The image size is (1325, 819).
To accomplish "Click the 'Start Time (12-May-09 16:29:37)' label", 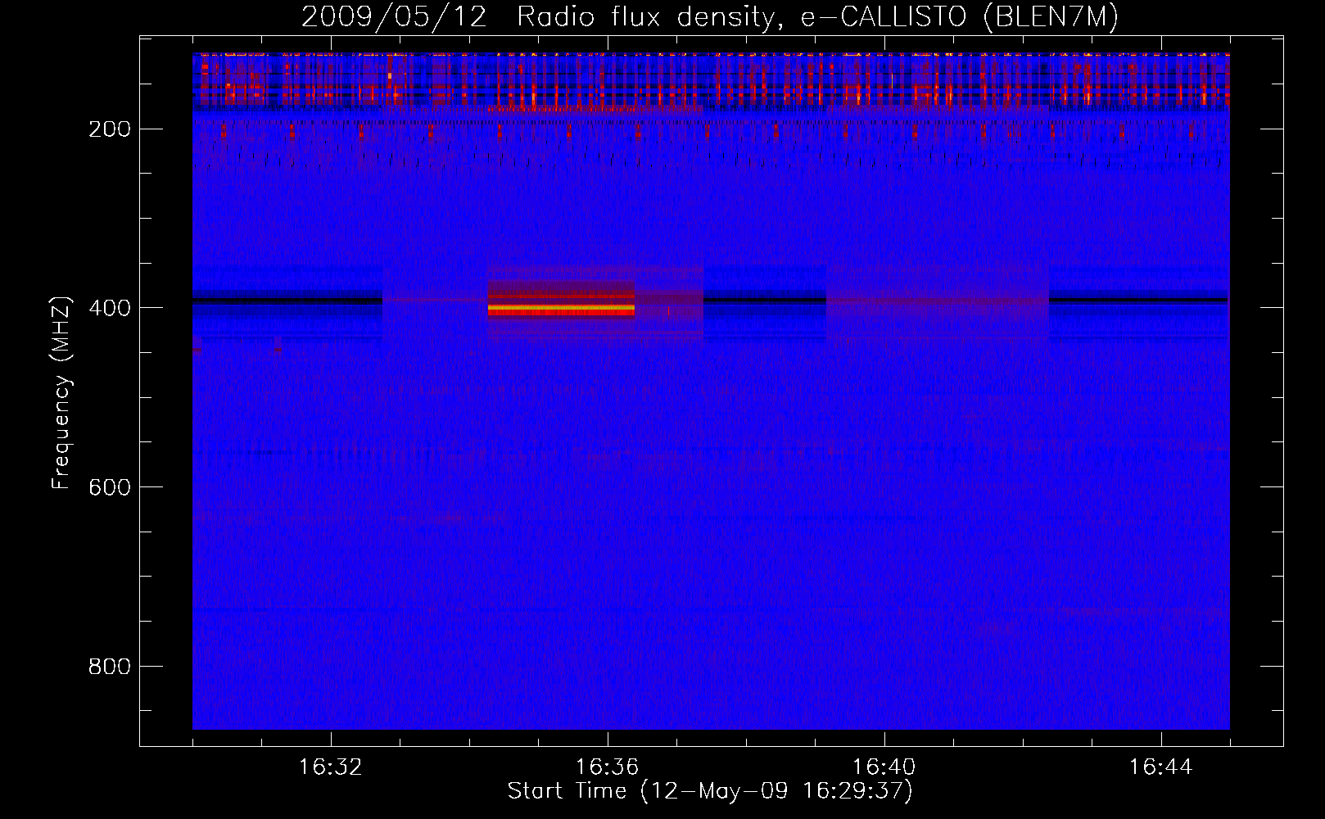I will point(710,791).
